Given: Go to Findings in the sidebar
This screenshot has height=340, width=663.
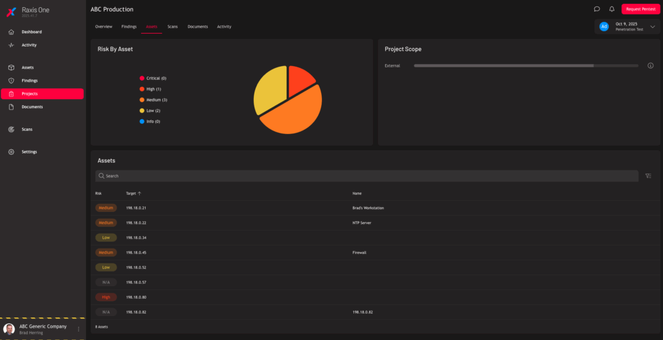Looking at the screenshot, I should coord(29,81).
